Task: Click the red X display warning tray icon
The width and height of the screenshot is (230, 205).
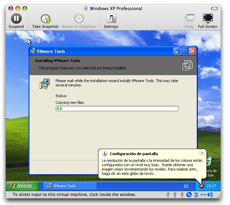Action: tap(202, 186)
